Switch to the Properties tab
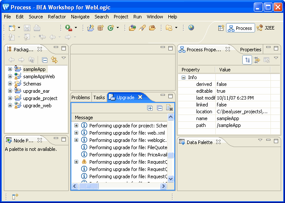The width and height of the screenshot is (285, 203). (250, 50)
